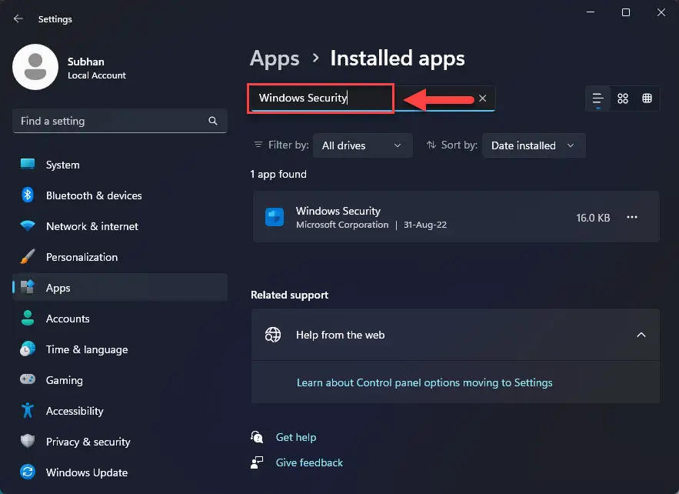This screenshot has width=679, height=494.
Task: Maximize the Settings window
Action: click(626, 12)
